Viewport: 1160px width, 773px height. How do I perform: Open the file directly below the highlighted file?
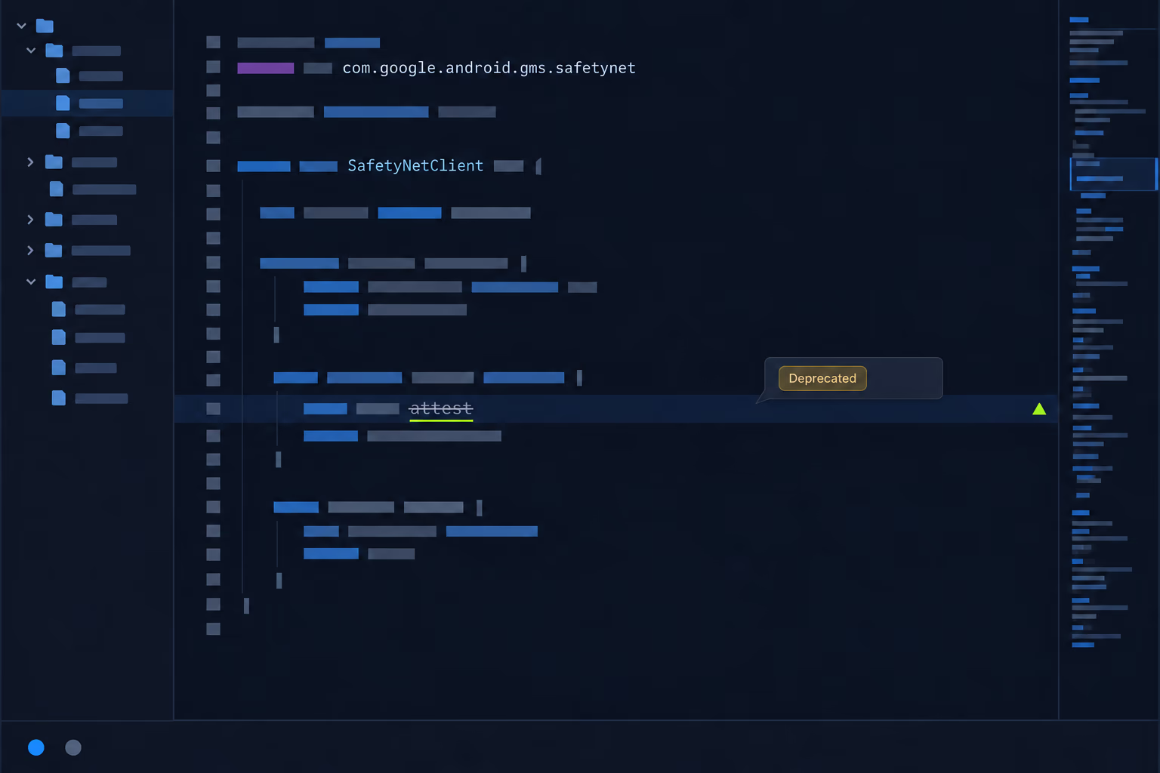(x=89, y=131)
